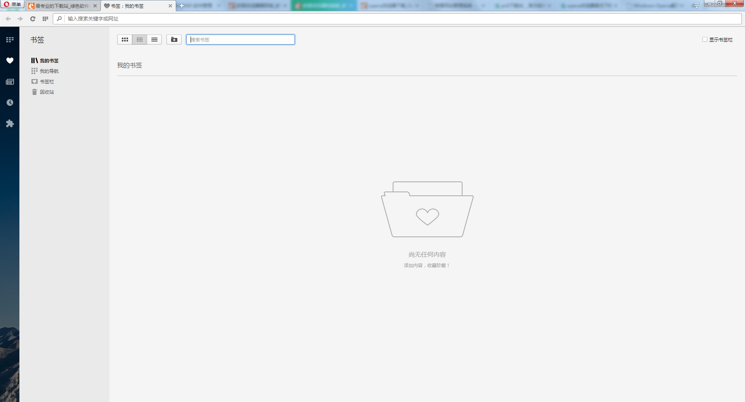
Task: Select 书签栏 in the bookmarks sidebar
Action: click(x=47, y=82)
